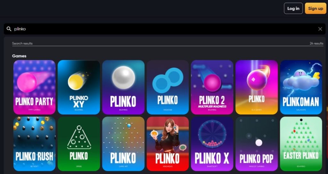Viewport: 328px width, 174px height.
Task: Click inside the plinko search field
Action: (x=164, y=29)
